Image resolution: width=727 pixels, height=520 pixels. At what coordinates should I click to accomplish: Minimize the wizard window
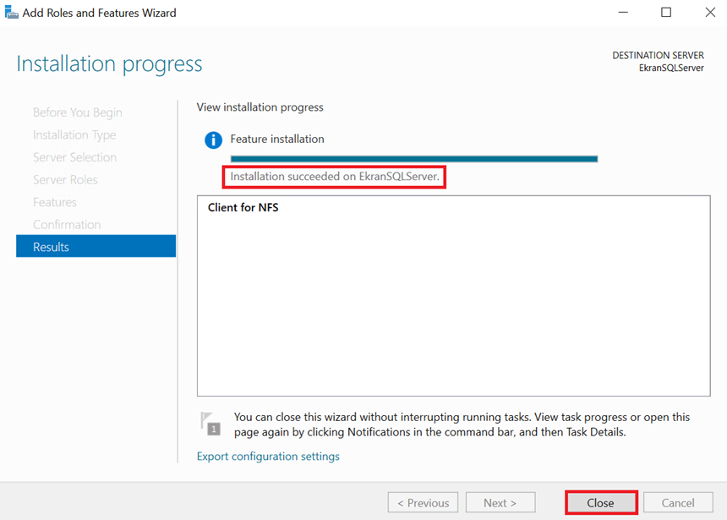click(x=622, y=13)
